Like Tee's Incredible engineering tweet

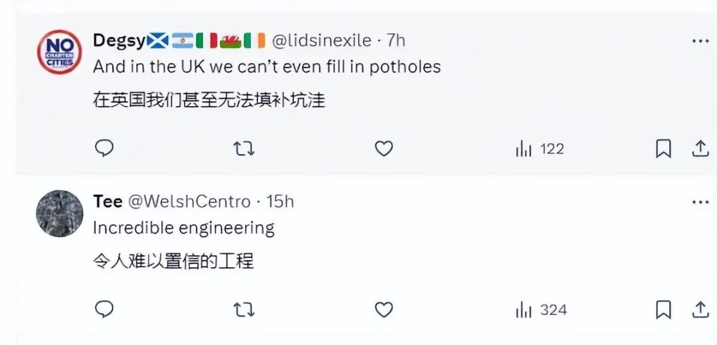(384, 310)
